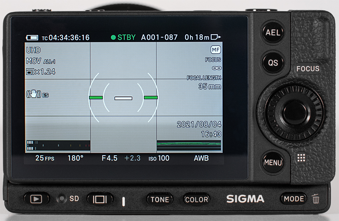Tap the infinity focus distance symbol
The width and height of the screenshot is (339, 221).
pyautogui.click(x=217, y=68)
